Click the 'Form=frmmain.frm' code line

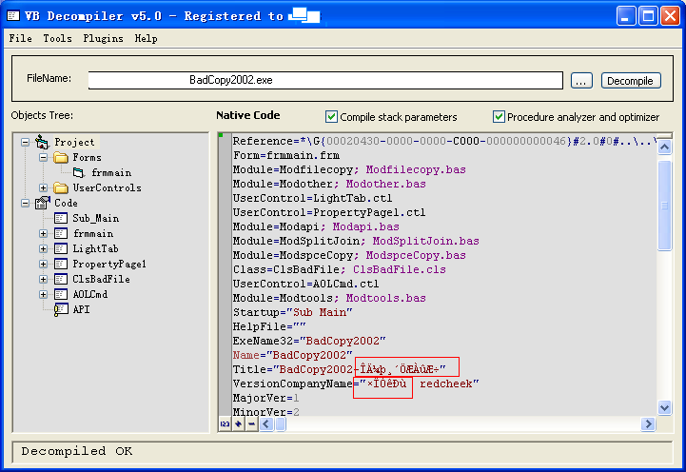(286, 156)
